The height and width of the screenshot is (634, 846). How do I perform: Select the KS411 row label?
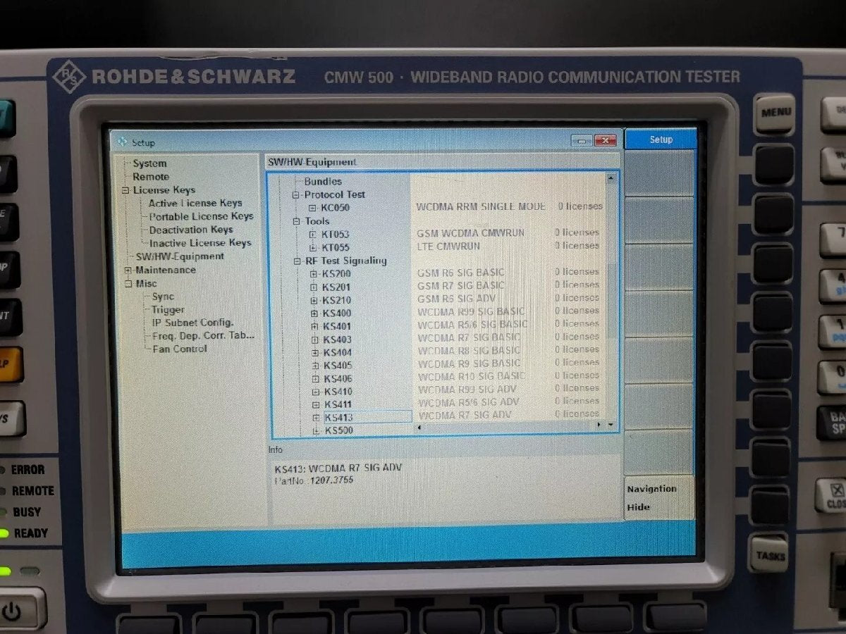(338, 405)
